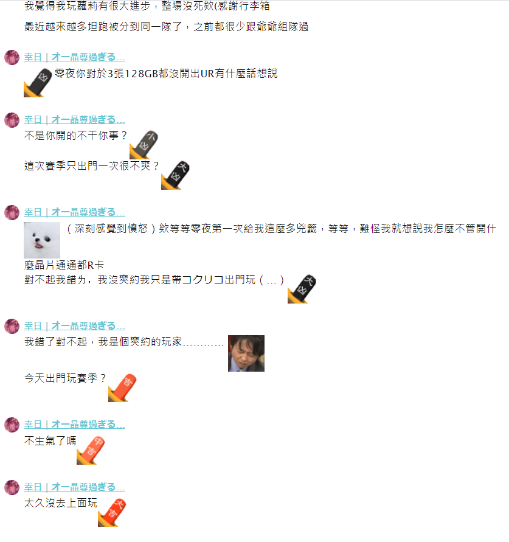The width and height of the screenshot is (509, 542).
Task: Open the bowing man in suit image
Action: [x=246, y=353]
